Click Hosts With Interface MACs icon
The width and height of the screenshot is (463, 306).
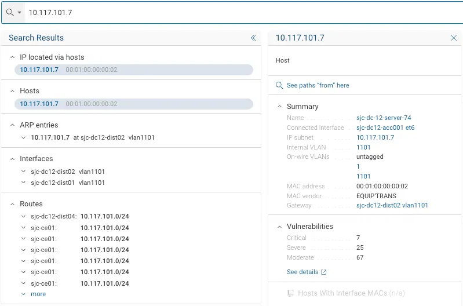[290, 293]
